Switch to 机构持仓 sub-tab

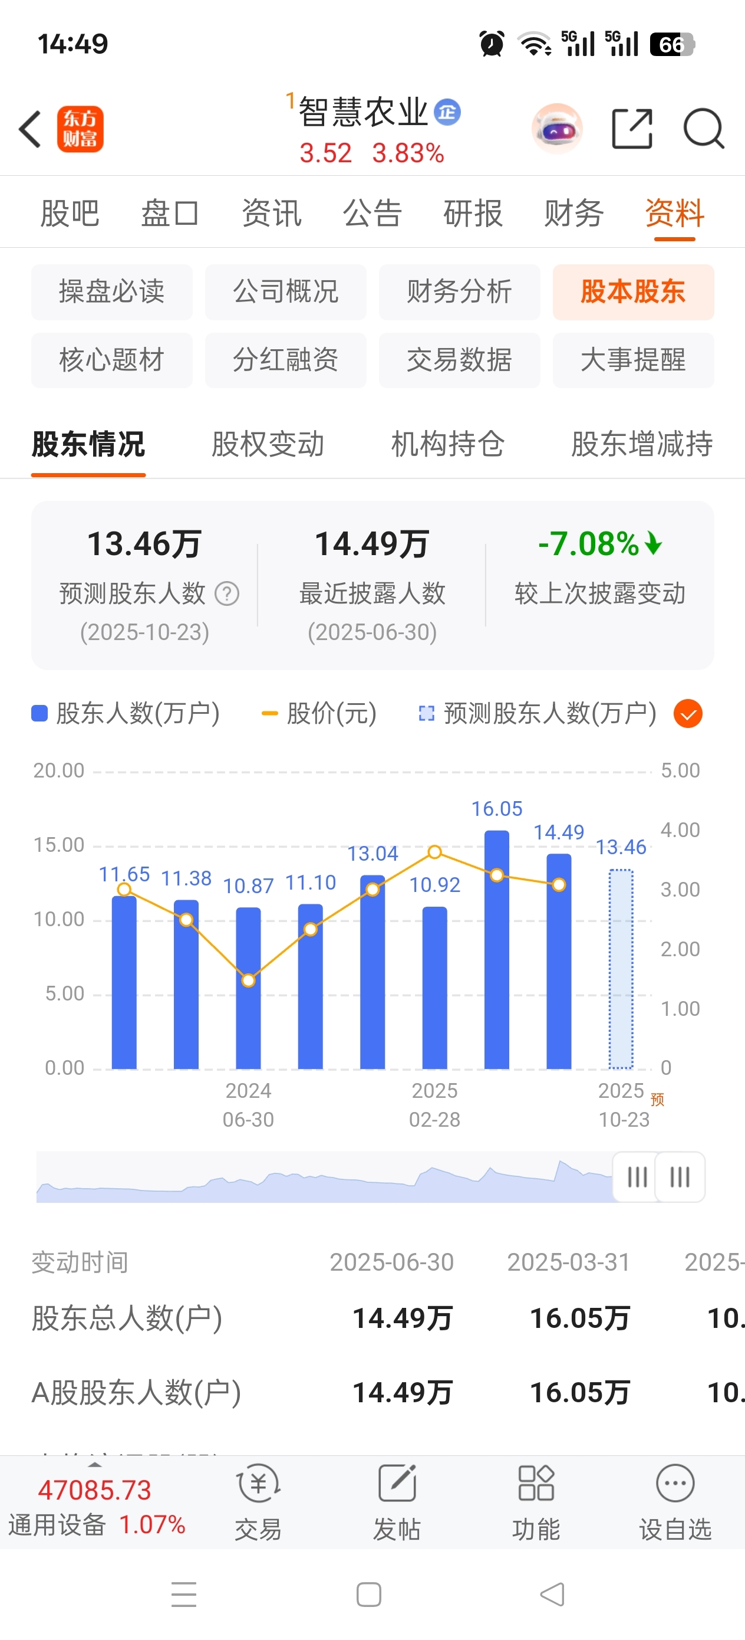(x=448, y=444)
